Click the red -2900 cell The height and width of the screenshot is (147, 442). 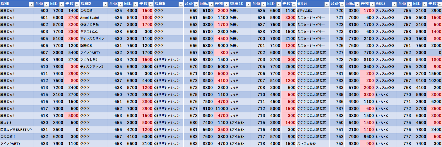(72, 74)
